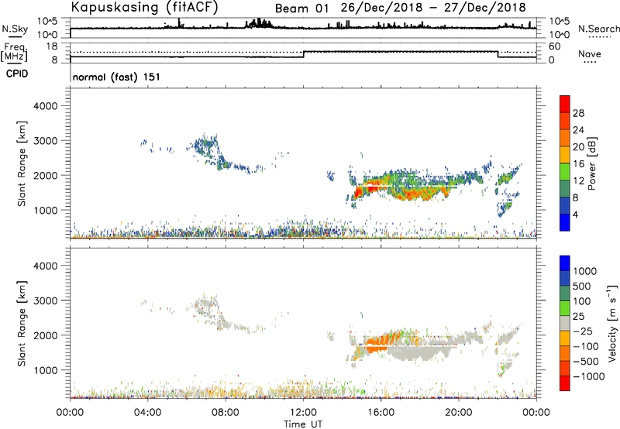Click the red bottom segment of the velocity colorbar

point(565,383)
